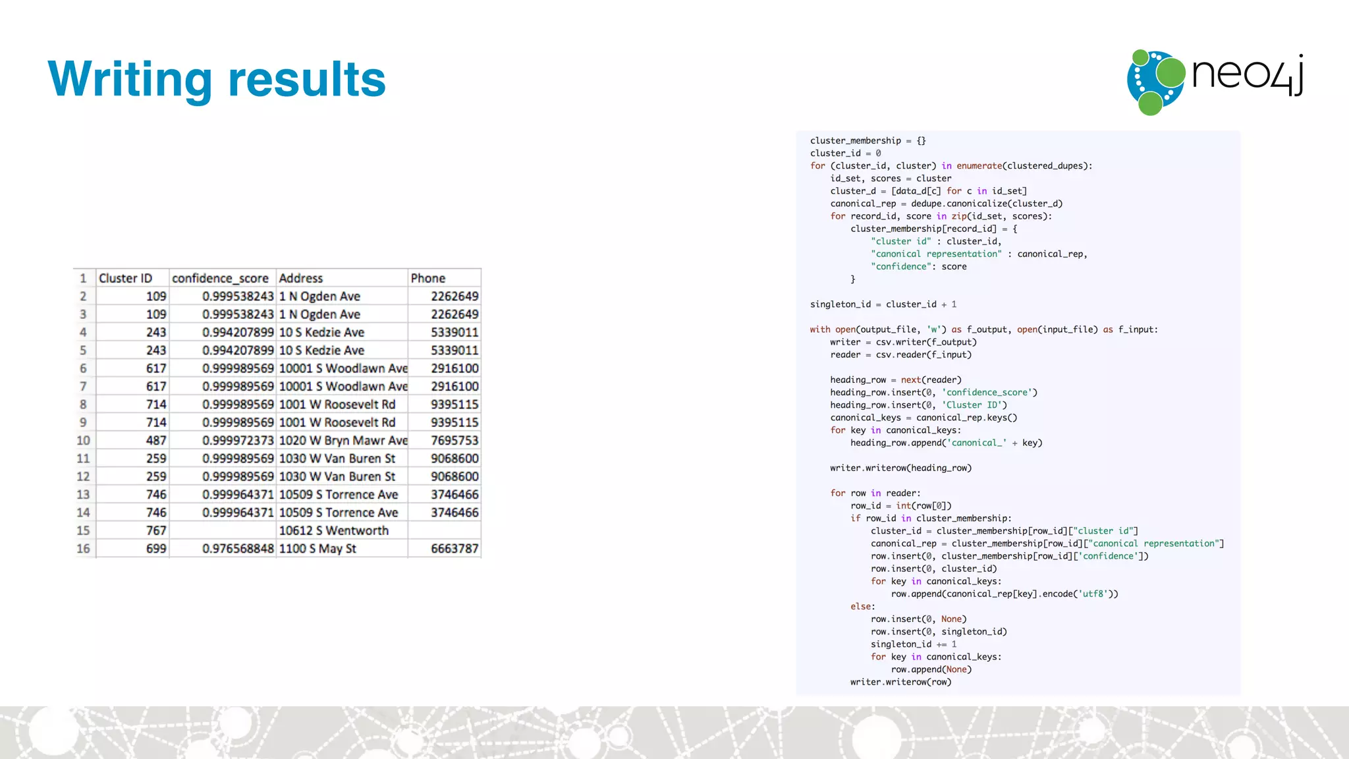This screenshot has height=759, width=1349.
Task: Click the Cluster ID cell showing 487
Action: (x=132, y=440)
